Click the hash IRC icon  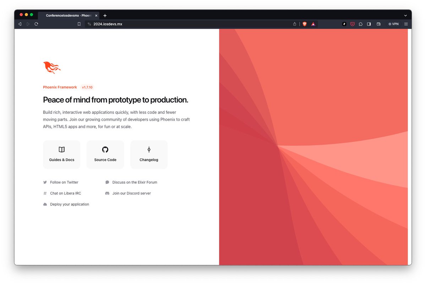click(45, 193)
